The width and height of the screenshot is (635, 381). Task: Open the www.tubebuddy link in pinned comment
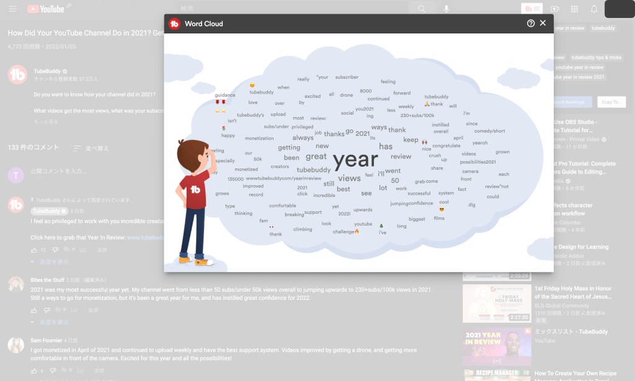click(x=145, y=237)
